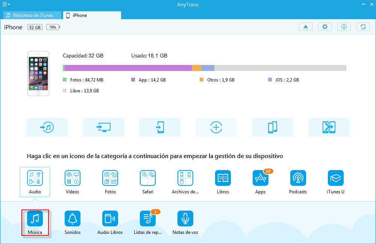
Task: Open the Música category icon
Action: [x=35, y=218]
